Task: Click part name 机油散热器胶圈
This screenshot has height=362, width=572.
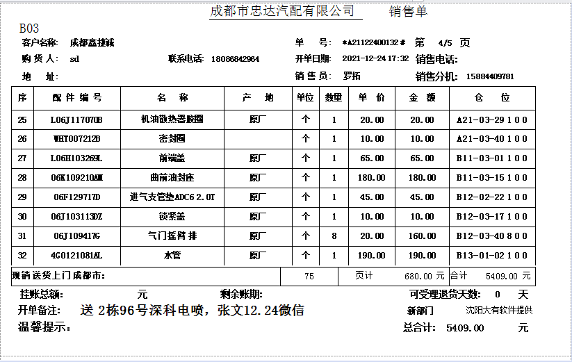Action: pos(172,120)
